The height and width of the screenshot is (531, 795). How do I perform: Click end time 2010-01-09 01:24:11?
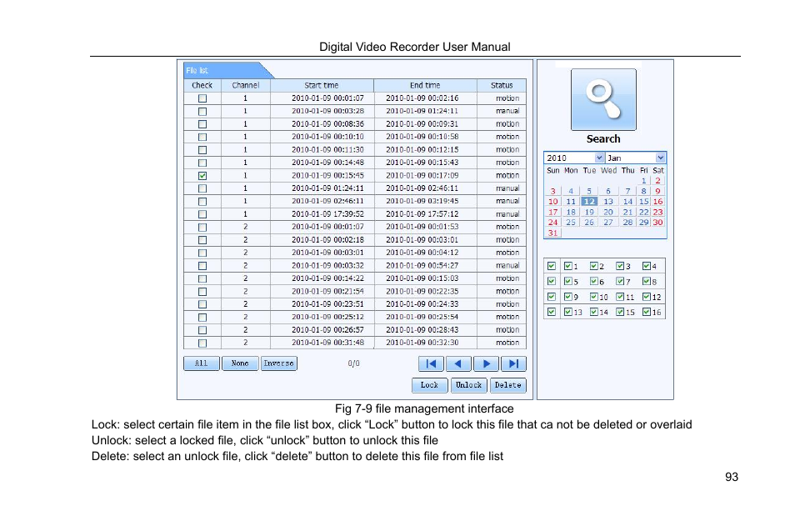(x=422, y=111)
